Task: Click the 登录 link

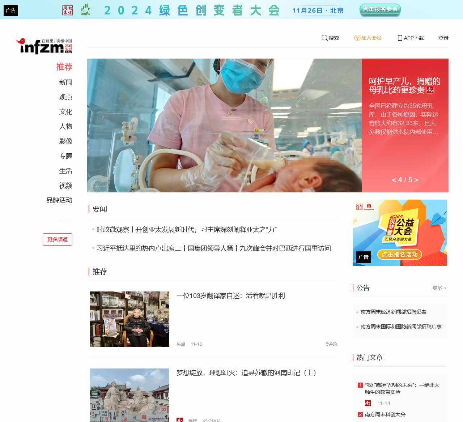Action: pos(443,38)
